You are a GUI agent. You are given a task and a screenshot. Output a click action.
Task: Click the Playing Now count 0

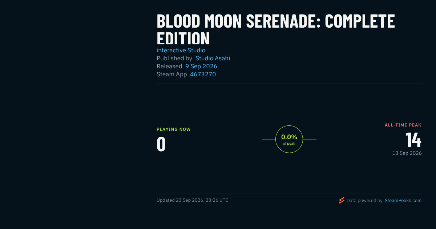(x=161, y=144)
